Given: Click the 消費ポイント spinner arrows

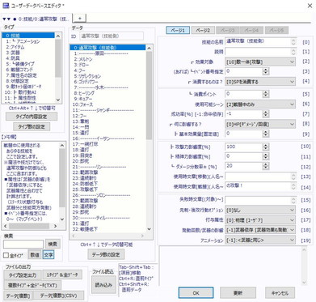Looking at the screenshot, I should coord(266,94).
